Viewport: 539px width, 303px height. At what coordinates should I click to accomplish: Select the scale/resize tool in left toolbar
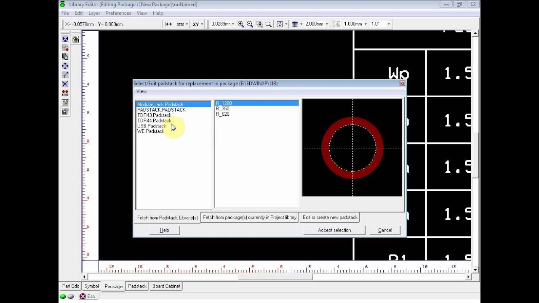pyautogui.click(x=65, y=75)
